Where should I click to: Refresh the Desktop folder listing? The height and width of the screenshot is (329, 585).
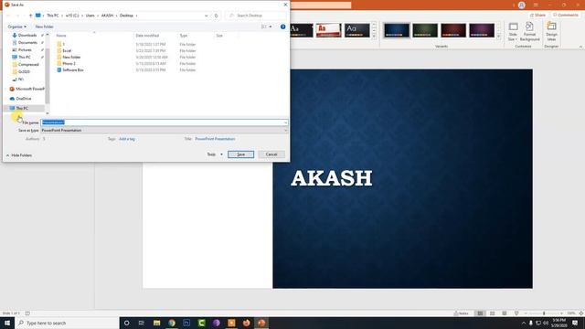(x=216, y=16)
